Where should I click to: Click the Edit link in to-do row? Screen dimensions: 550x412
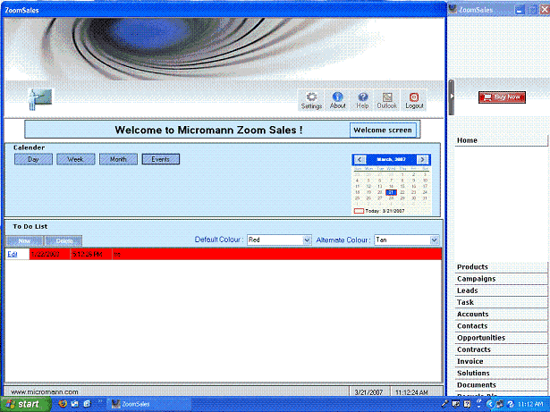[x=13, y=254]
